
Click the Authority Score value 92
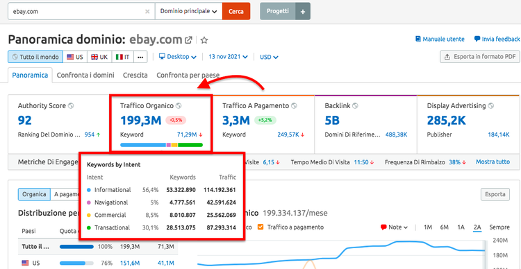24,121
